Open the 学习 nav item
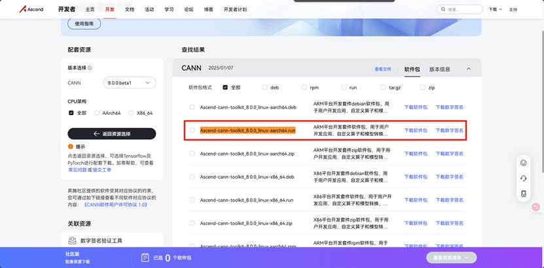This screenshot has height=268, width=544. tap(169, 10)
